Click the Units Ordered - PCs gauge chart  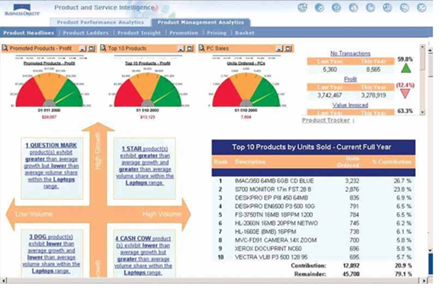coord(246,90)
